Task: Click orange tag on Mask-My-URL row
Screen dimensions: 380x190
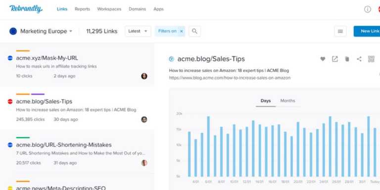Action: [23, 51]
